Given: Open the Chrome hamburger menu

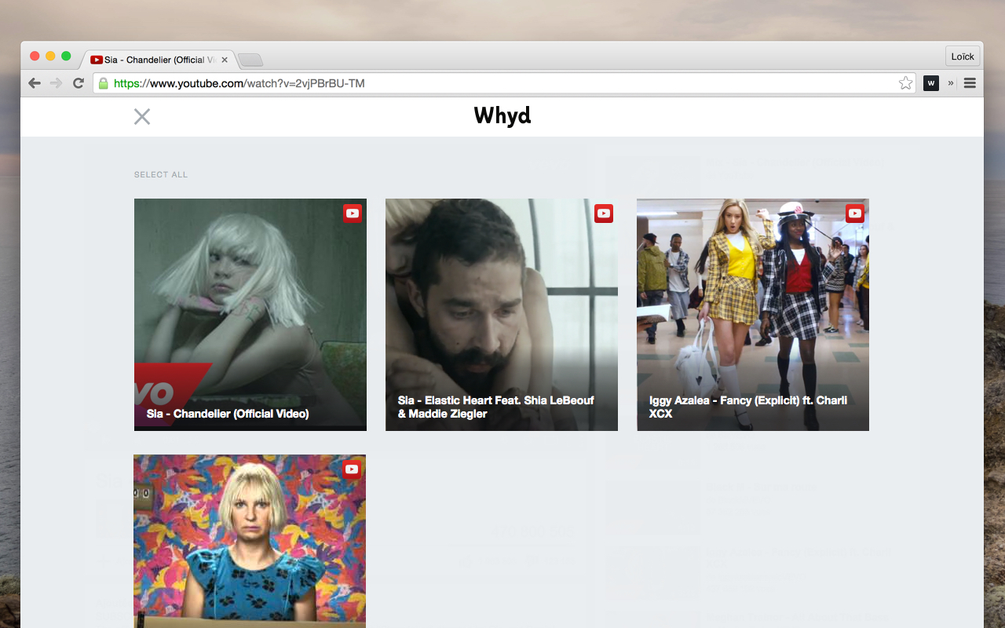Looking at the screenshot, I should pyautogui.click(x=970, y=83).
